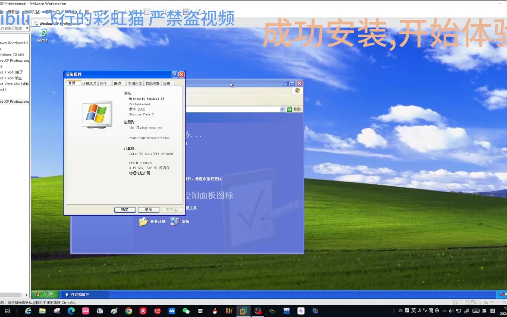Open the 任务计划 scheduled tasks icon
The image size is (507, 317).
[152, 221]
